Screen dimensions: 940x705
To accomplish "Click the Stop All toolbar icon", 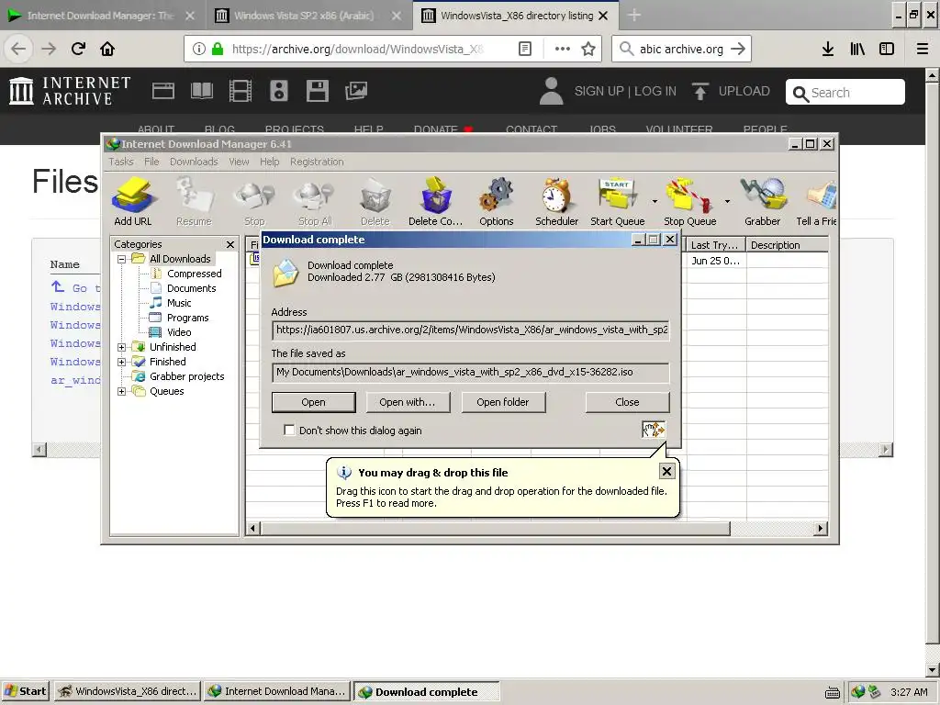I will (315, 196).
